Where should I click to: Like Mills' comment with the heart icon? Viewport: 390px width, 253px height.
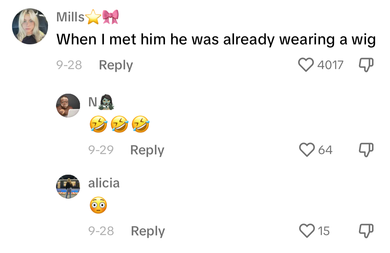tap(306, 65)
